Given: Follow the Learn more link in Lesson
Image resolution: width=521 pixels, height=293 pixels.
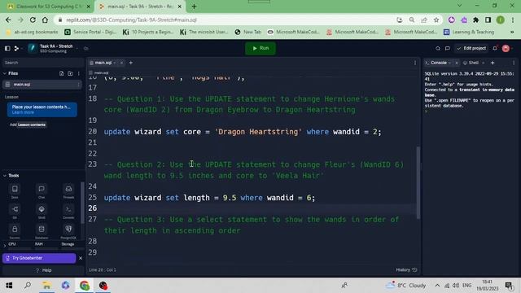Looking at the screenshot, I should [x=23, y=112].
